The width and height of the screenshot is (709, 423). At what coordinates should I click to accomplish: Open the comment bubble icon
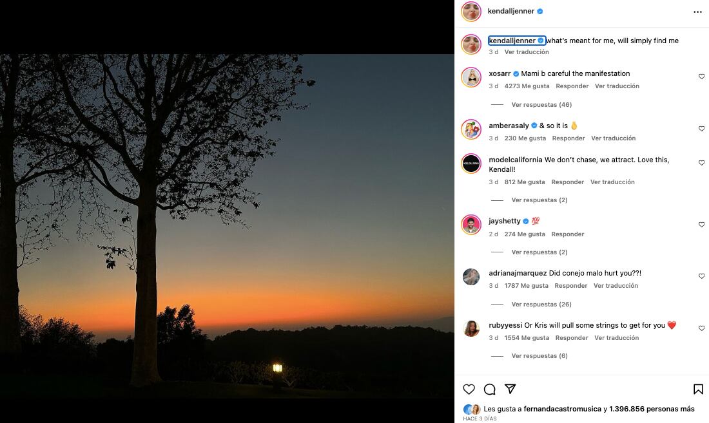pyautogui.click(x=490, y=389)
